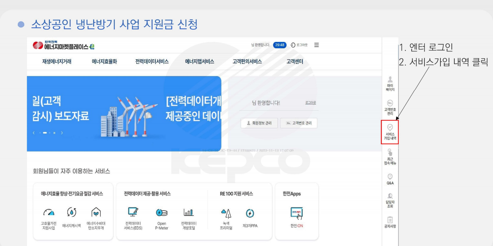
Task: Open the hamburger menu in header
Action: pos(316,45)
